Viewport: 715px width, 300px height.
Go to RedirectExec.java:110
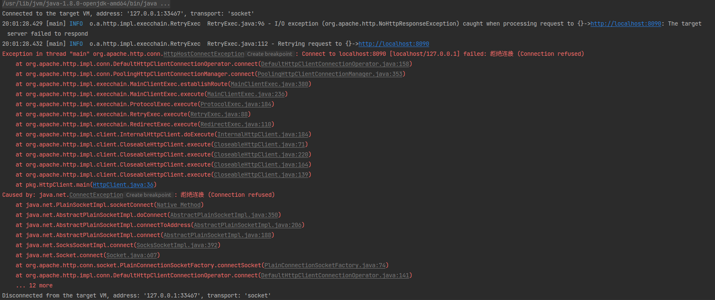coord(236,124)
